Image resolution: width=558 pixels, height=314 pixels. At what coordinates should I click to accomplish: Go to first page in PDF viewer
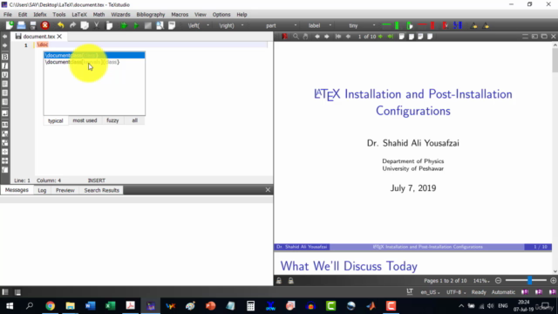338,37
